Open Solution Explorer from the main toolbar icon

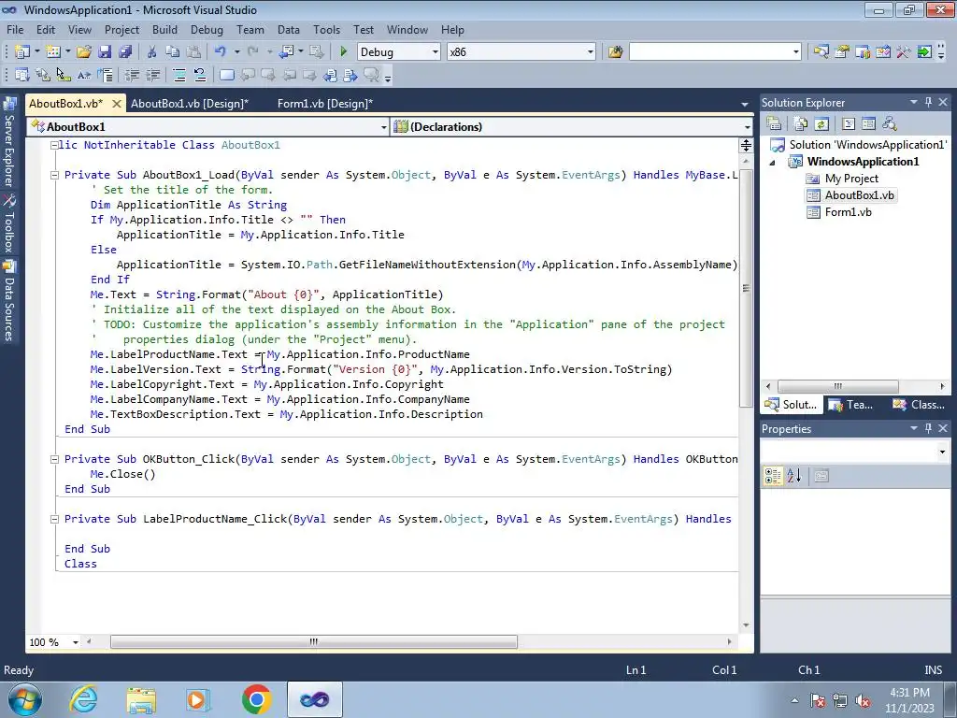coord(821,52)
